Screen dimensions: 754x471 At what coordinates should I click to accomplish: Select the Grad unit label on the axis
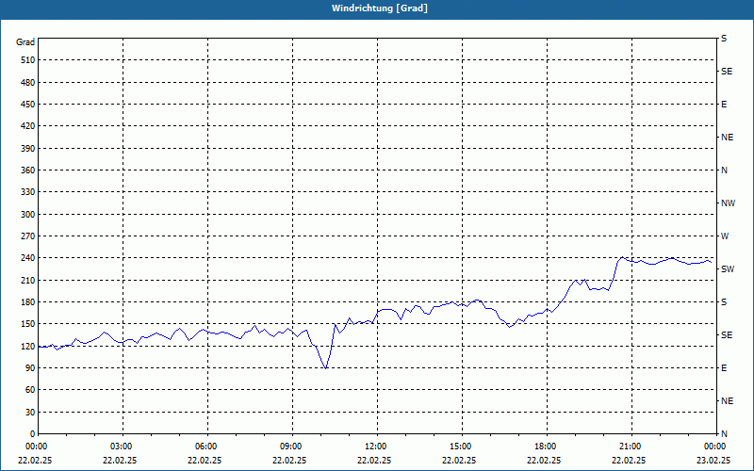[x=25, y=42]
